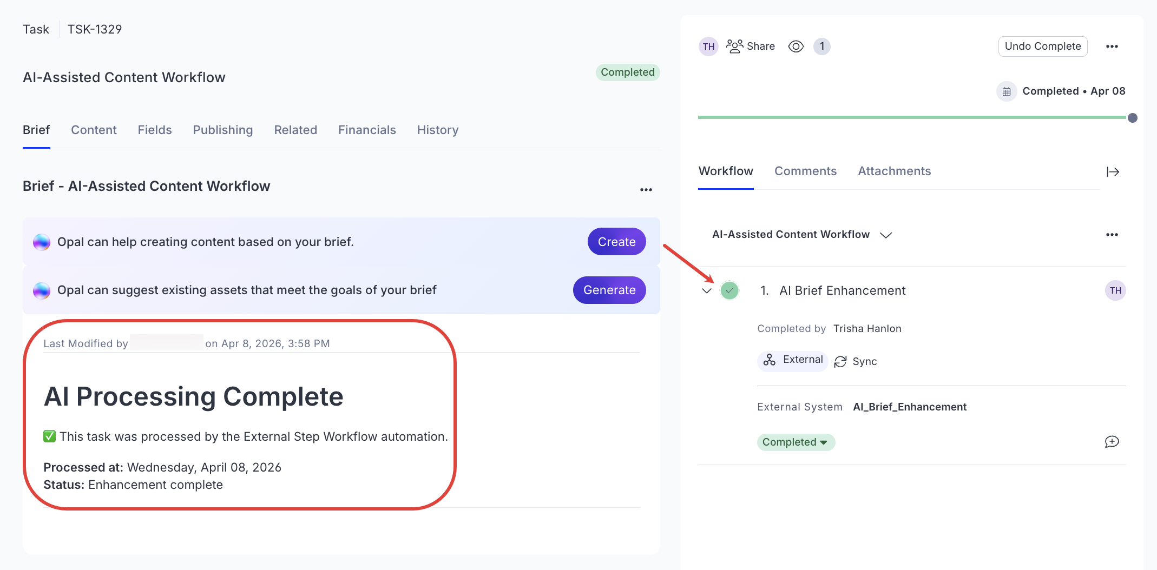Collapse the workflow side panel

click(1113, 171)
